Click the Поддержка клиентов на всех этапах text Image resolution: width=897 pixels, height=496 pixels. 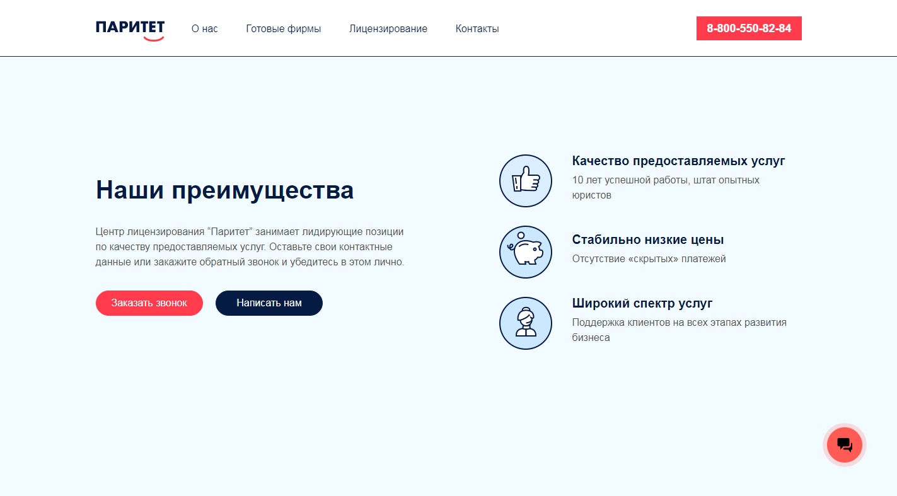[x=680, y=330]
